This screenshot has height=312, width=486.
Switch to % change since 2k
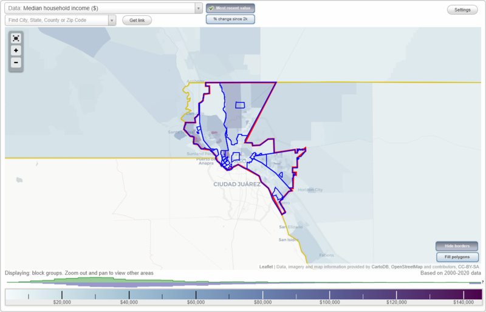coord(230,19)
